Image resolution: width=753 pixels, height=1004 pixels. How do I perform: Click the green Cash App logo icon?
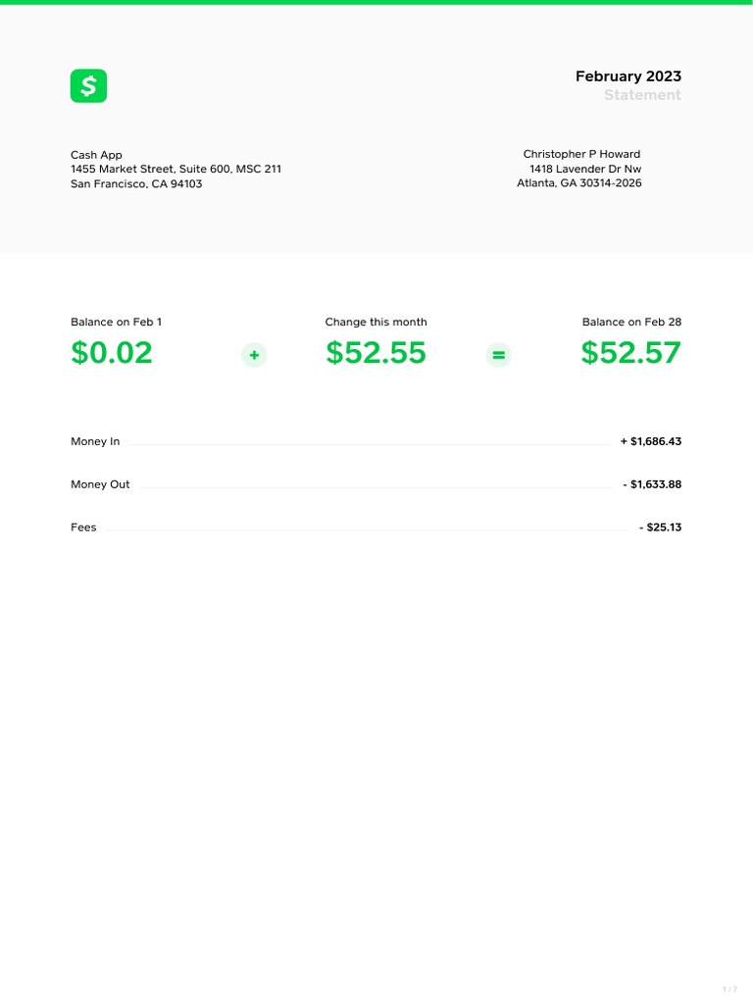pyautogui.click(x=88, y=86)
